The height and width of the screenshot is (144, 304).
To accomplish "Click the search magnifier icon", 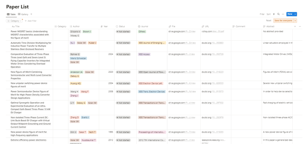I will (279, 14).
